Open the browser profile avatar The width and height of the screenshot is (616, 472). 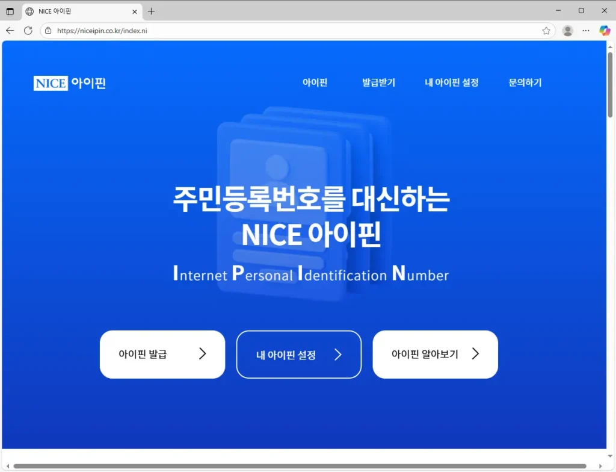pyautogui.click(x=567, y=31)
